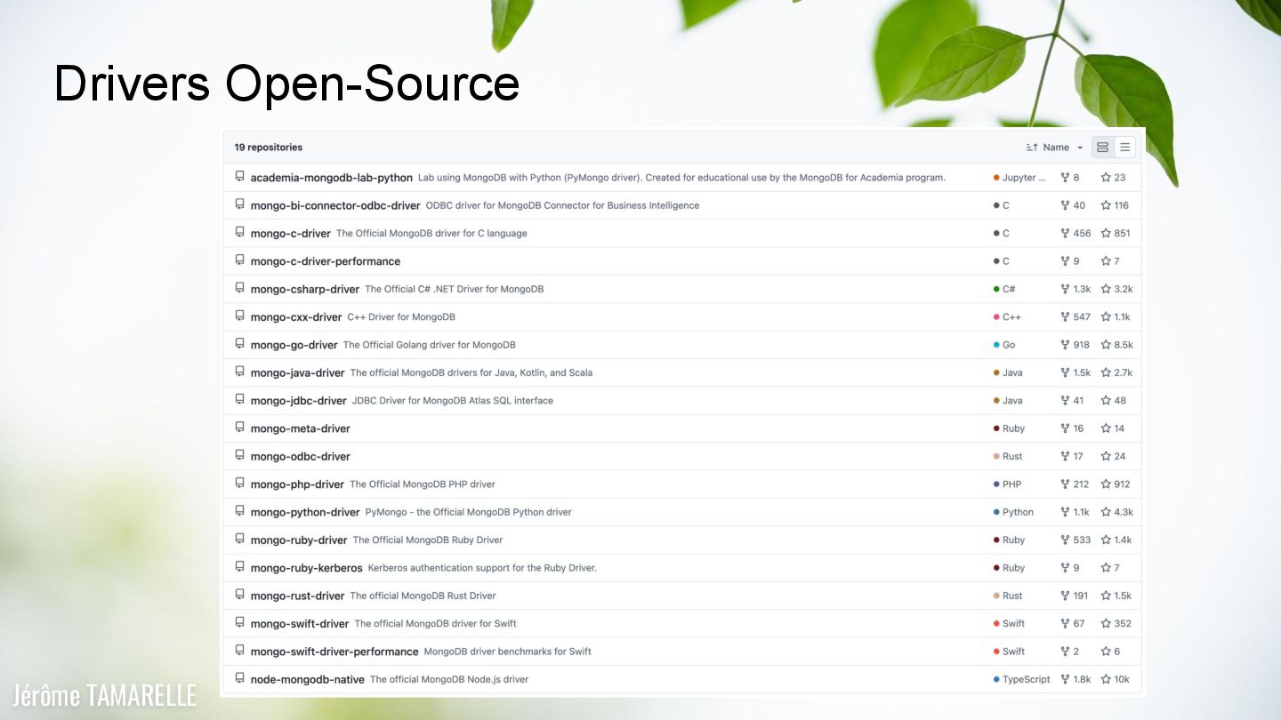This screenshot has height=720, width=1281.
Task: Switch to the compact list view
Action: (1124, 148)
